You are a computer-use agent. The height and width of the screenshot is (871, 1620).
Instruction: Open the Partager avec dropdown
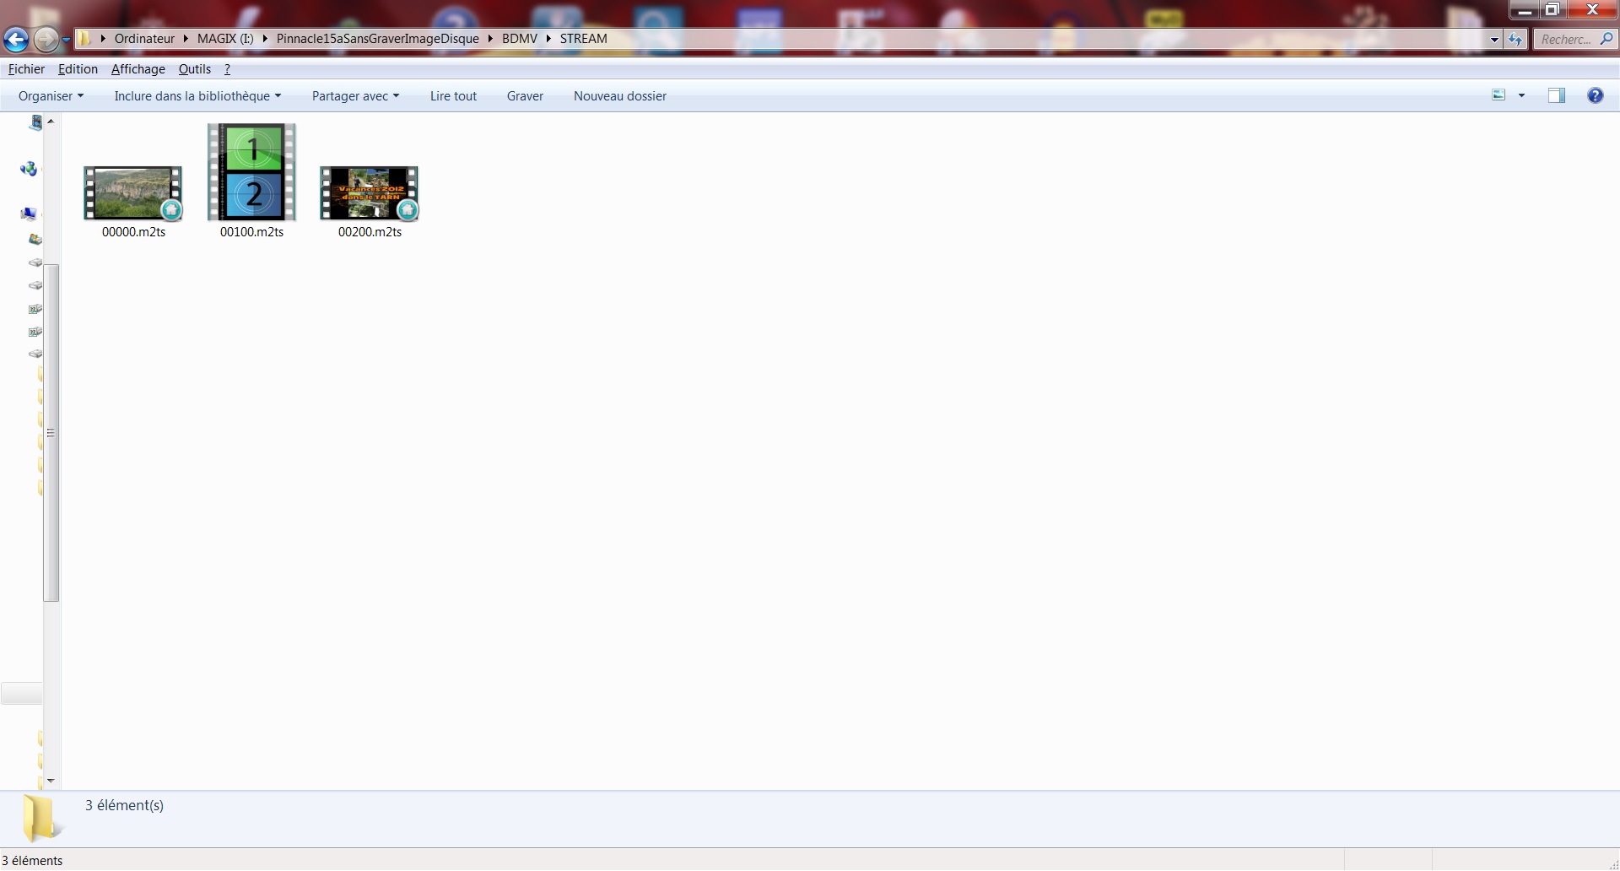pos(355,96)
